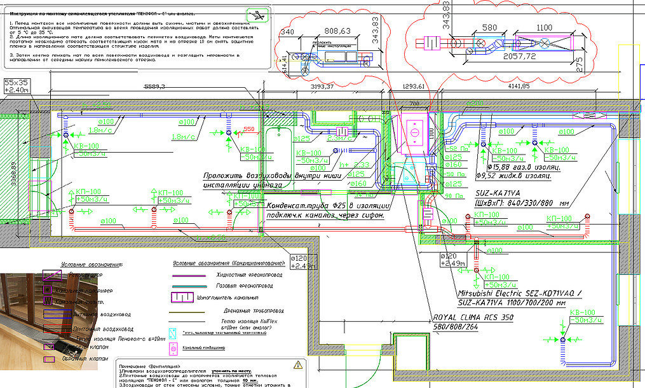Click the red 550 dimension label

[248, 128]
